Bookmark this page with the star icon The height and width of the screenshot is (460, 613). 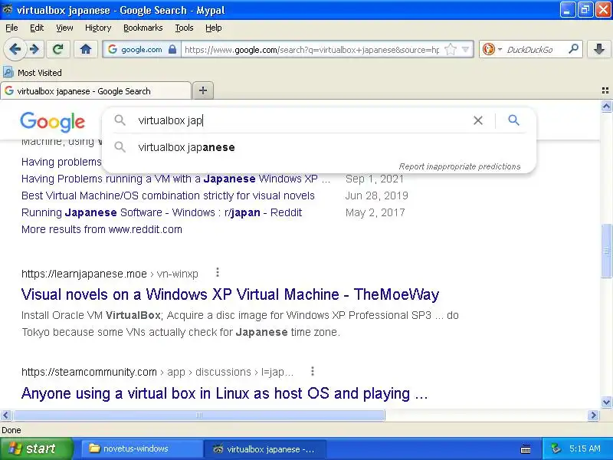pos(451,50)
